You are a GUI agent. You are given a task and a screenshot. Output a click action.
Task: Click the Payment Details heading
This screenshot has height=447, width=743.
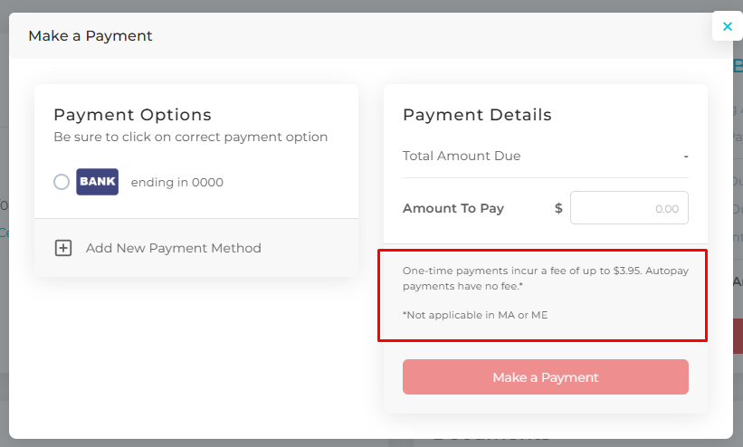(477, 115)
